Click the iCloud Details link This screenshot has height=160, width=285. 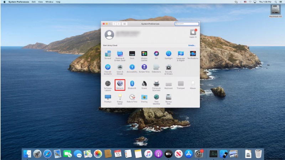192,45
